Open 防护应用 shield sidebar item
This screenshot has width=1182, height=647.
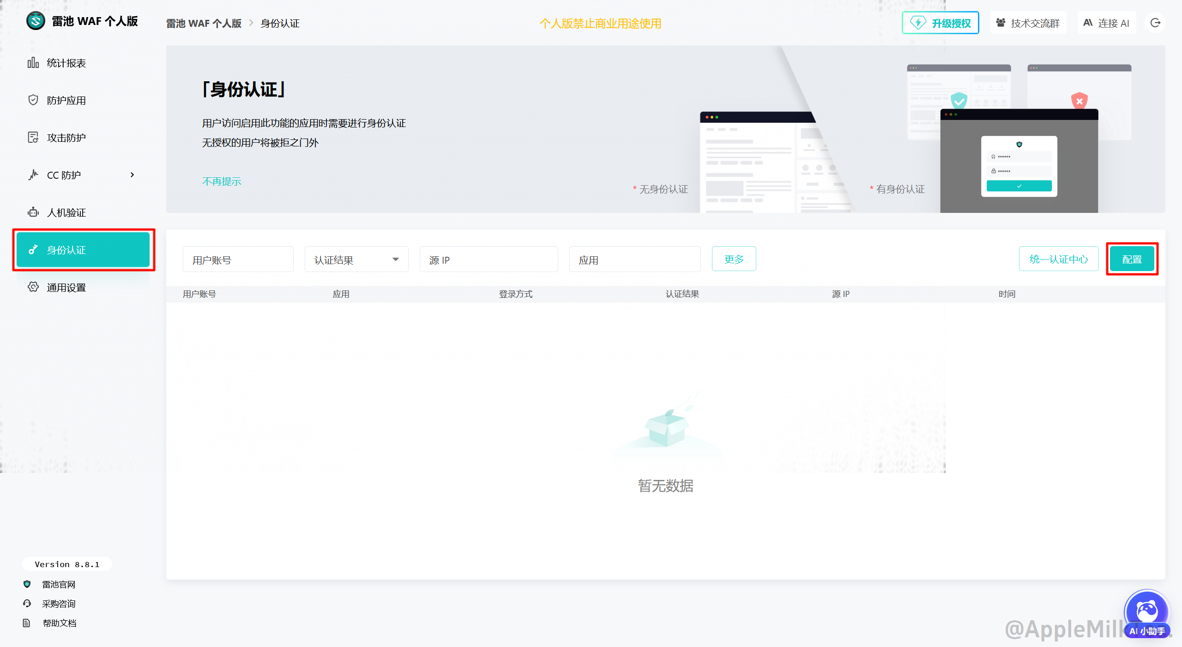pos(66,101)
